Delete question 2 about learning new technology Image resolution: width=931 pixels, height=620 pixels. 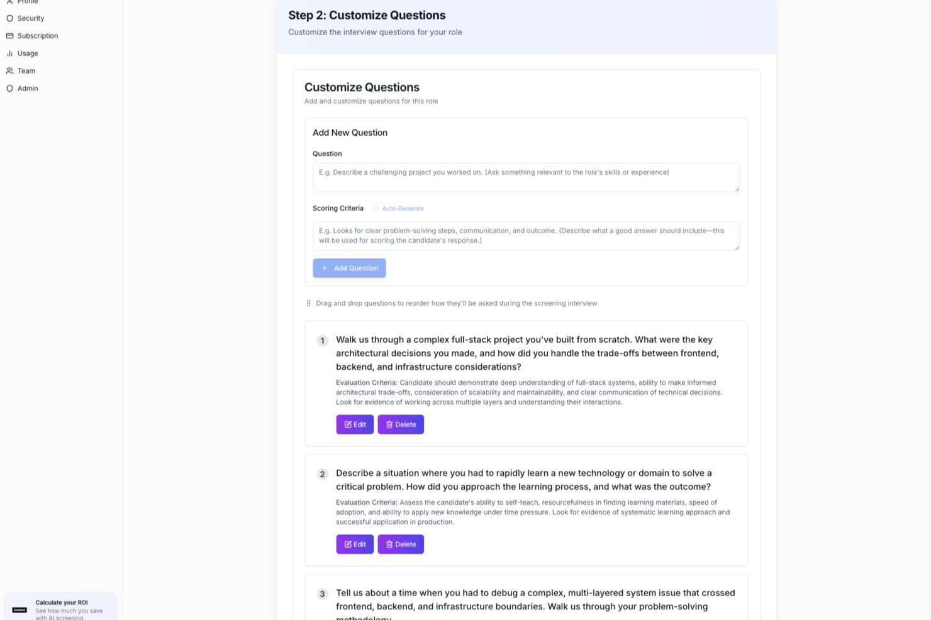(x=401, y=544)
